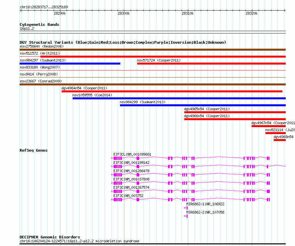Click the black DECIPHER microdeletion syndrome bar
Screen dimensions: 295x246
click(x=152, y=244)
